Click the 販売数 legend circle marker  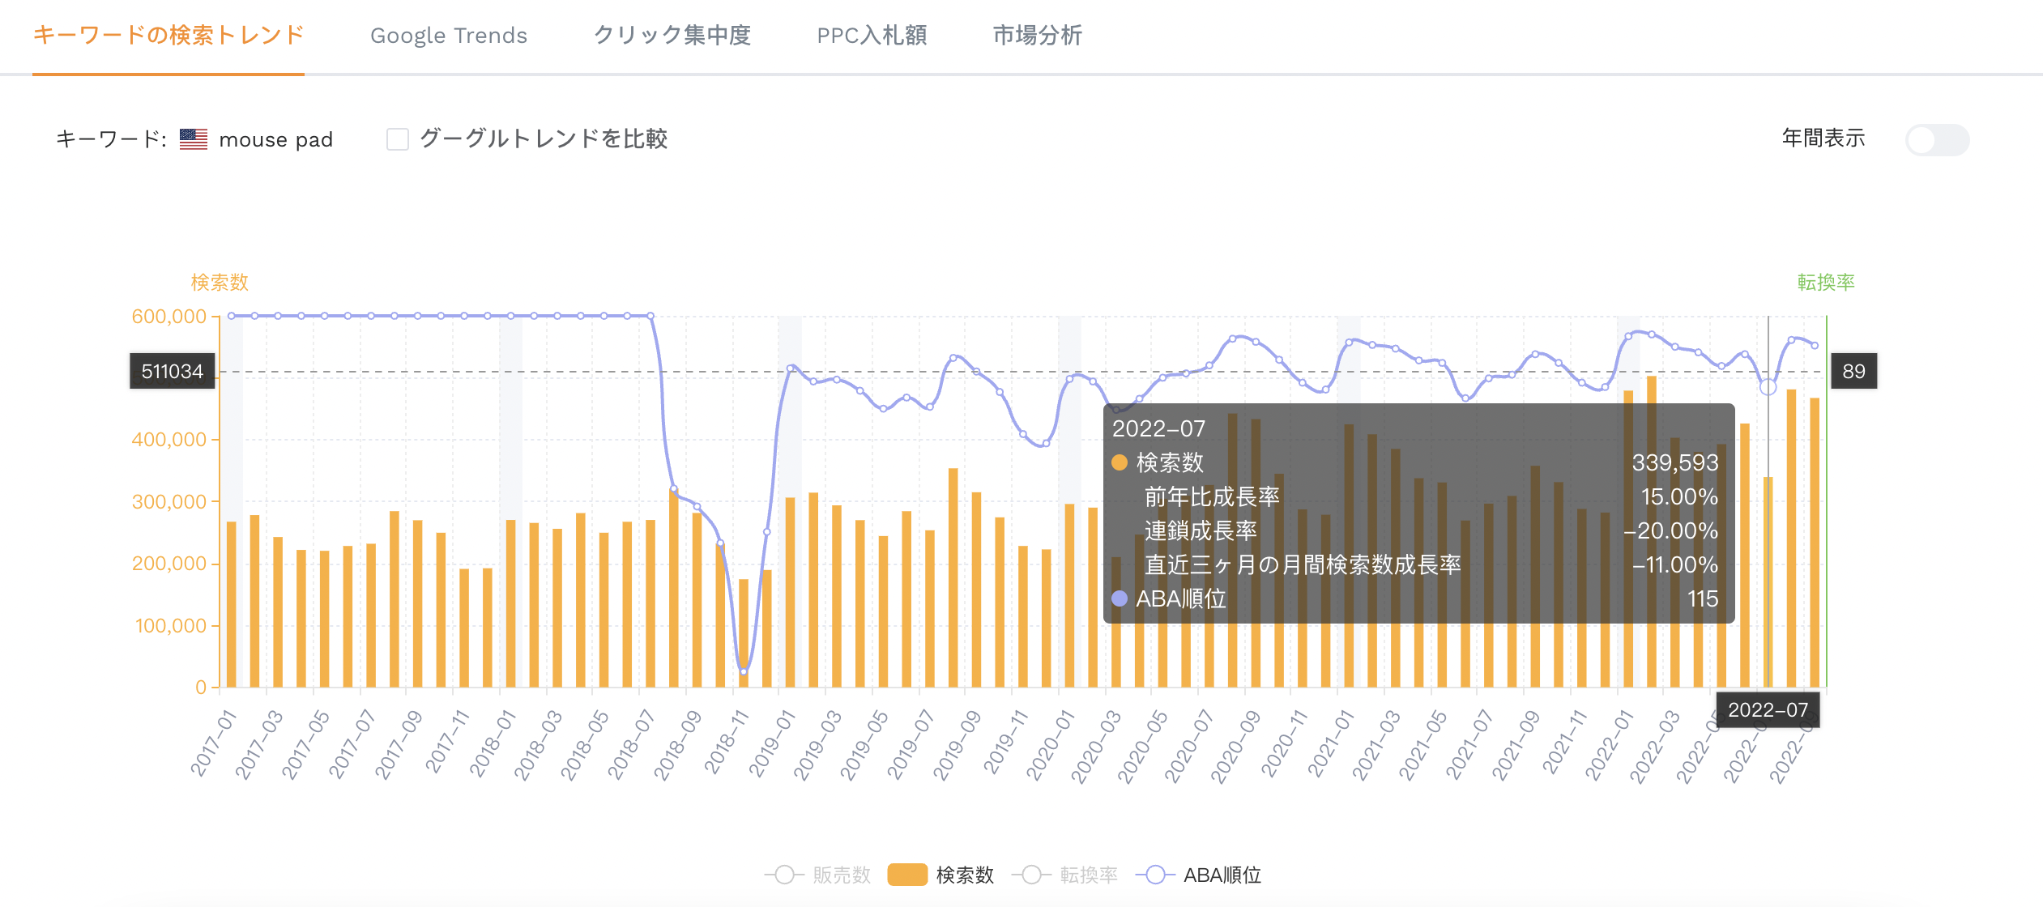(784, 875)
